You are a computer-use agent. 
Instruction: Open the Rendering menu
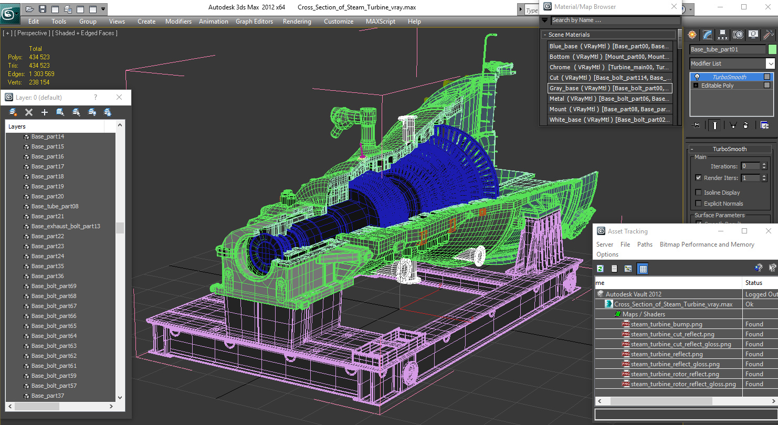(x=297, y=22)
